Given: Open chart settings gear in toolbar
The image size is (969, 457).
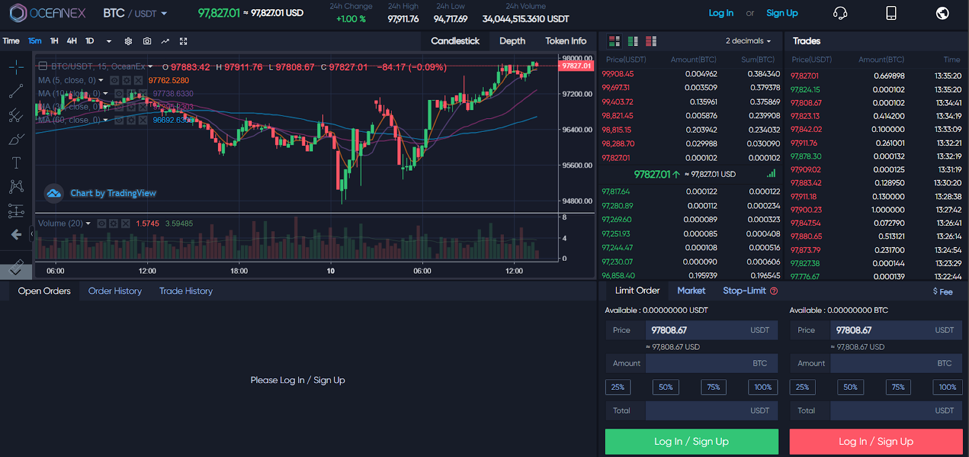Looking at the screenshot, I should coord(128,41).
